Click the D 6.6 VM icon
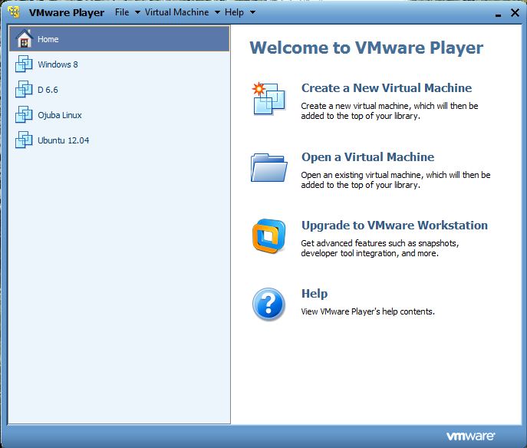Viewport: 527px width, 448px height. coord(24,90)
